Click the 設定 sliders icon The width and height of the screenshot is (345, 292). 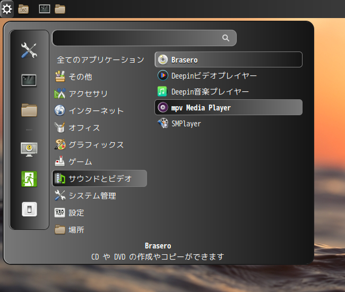(59, 212)
